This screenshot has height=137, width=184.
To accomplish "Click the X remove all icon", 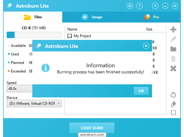I will (x=173, y=68).
